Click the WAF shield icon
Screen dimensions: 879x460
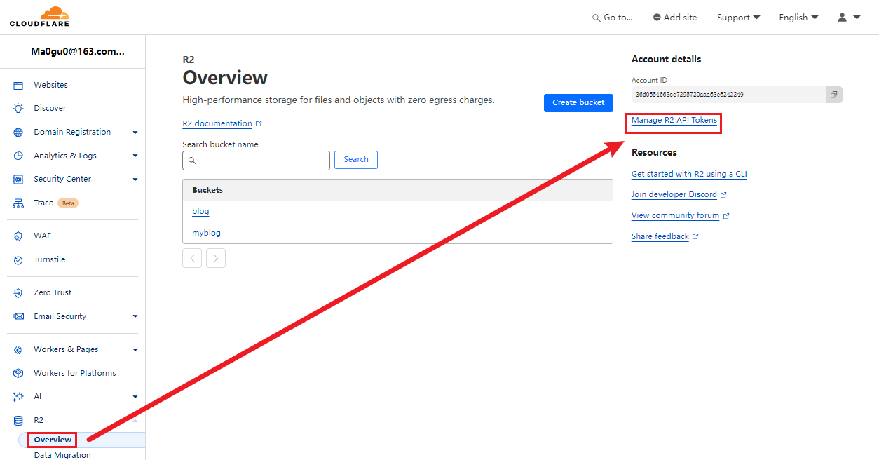pyautogui.click(x=18, y=236)
